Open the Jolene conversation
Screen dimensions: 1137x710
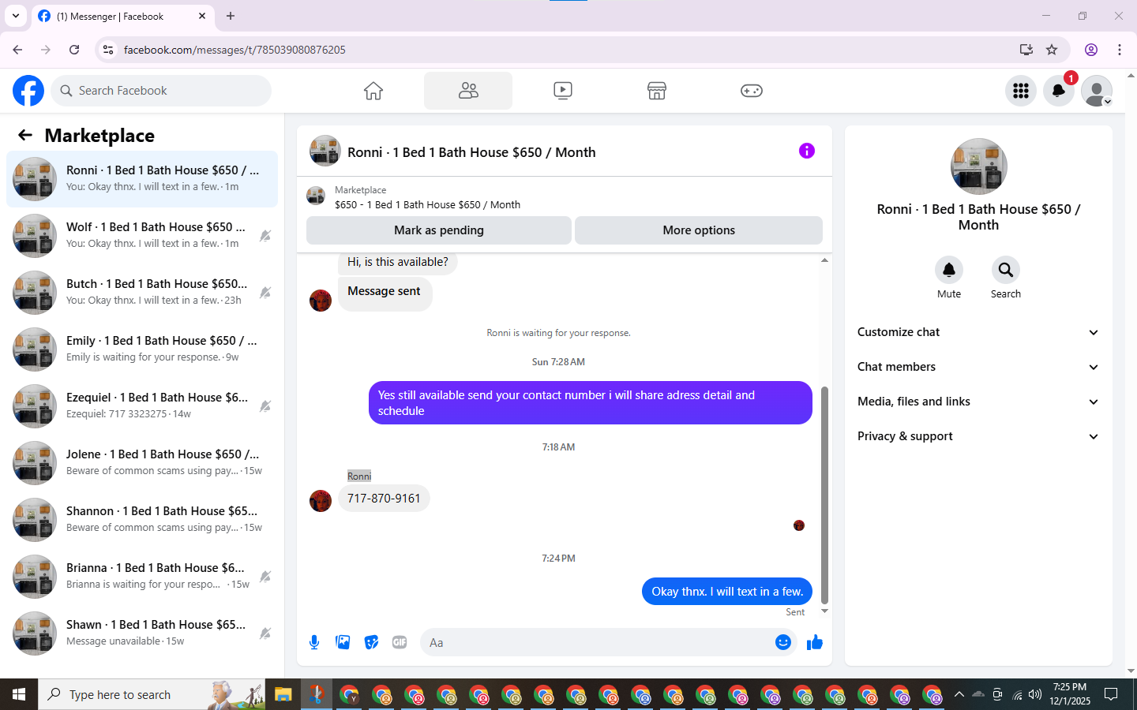click(142, 463)
